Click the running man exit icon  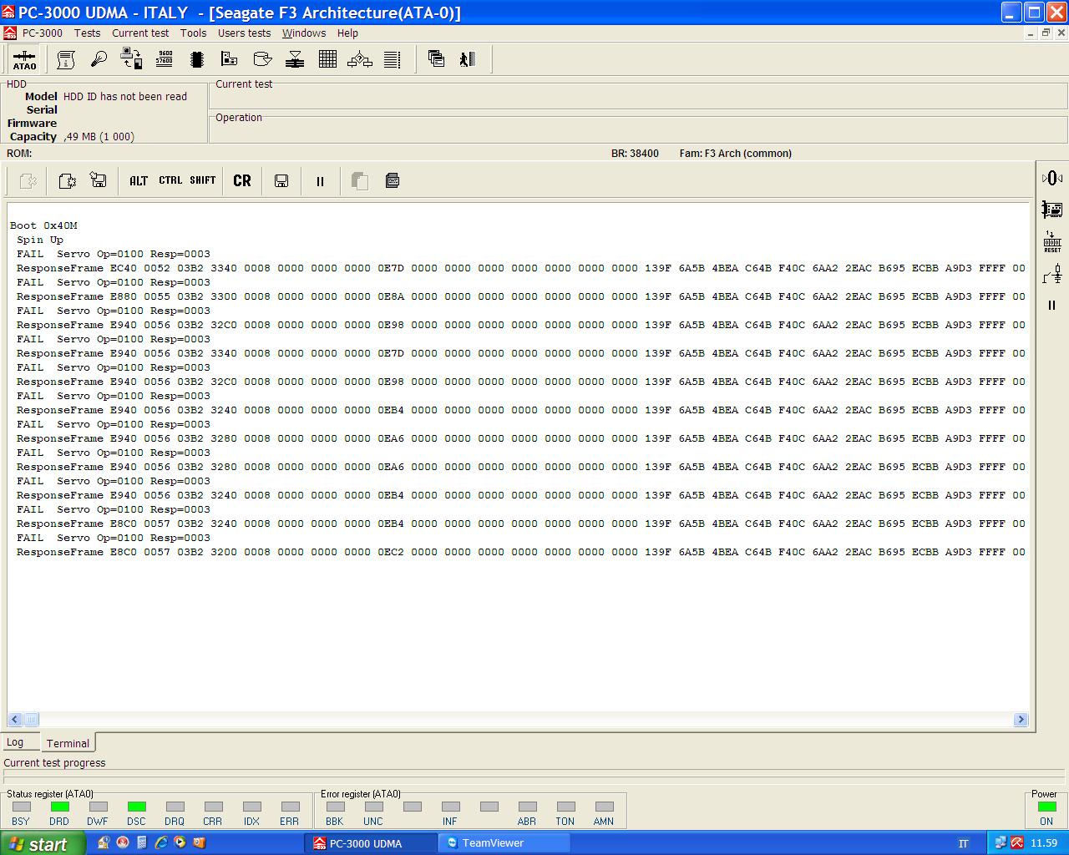pyautogui.click(x=468, y=59)
